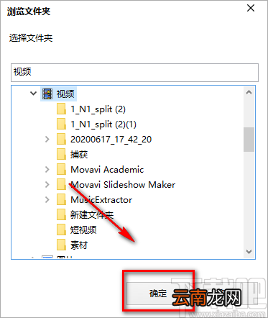
Task: Select the Movavi Slideshow Maker folder name
Action: 123,185
